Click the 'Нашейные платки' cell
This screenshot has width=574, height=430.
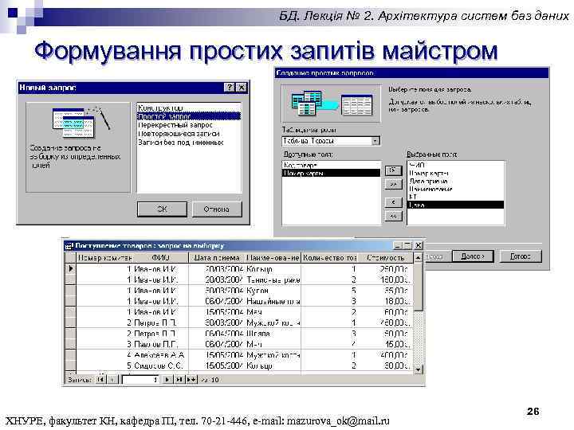click(x=273, y=301)
